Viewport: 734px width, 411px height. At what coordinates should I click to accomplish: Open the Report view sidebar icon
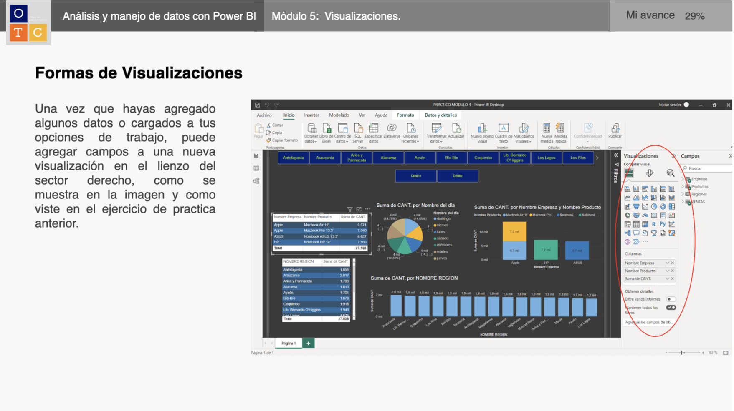[256, 156]
